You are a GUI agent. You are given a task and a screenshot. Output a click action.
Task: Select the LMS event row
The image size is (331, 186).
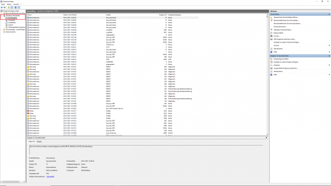pos(112,60)
